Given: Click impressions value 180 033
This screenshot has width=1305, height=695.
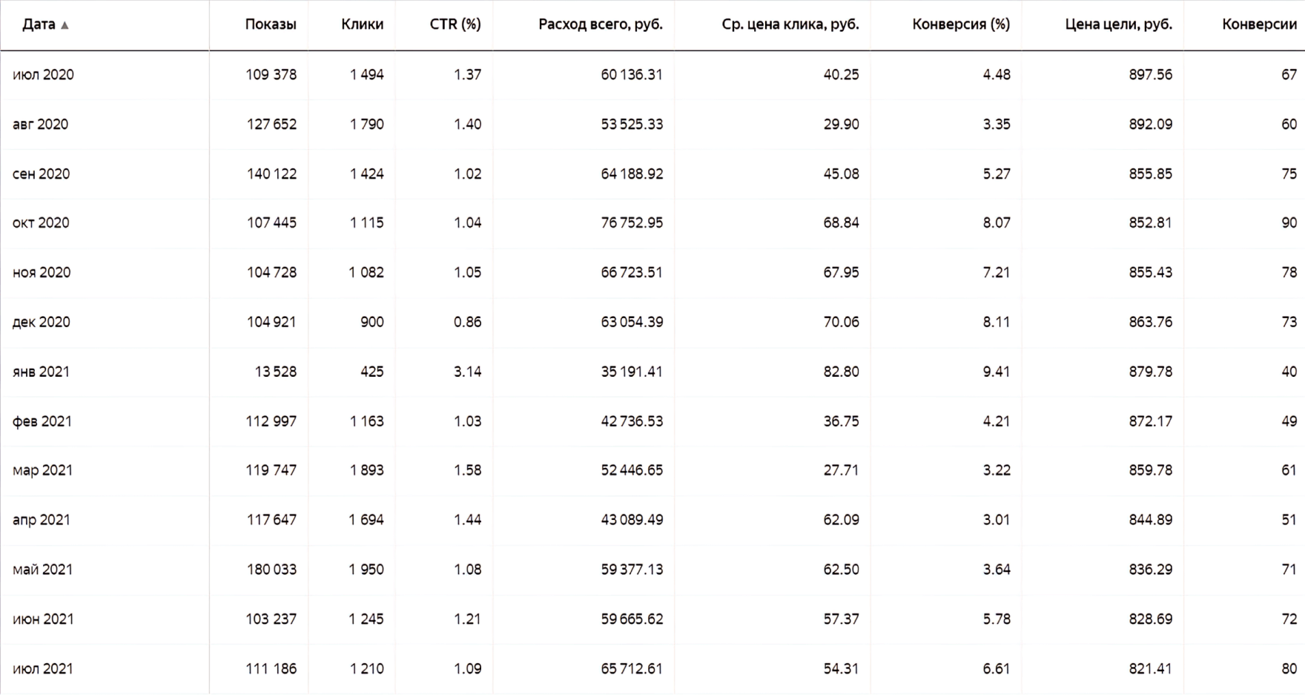Looking at the screenshot, I should pos(271,570).
